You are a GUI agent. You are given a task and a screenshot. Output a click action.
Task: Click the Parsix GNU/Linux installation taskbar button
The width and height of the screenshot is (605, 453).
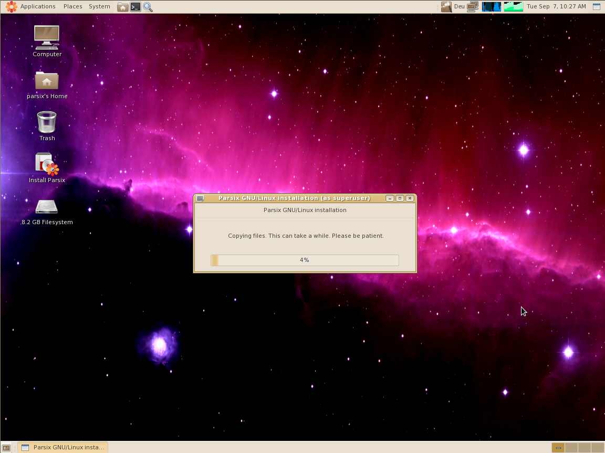(63, 447)
